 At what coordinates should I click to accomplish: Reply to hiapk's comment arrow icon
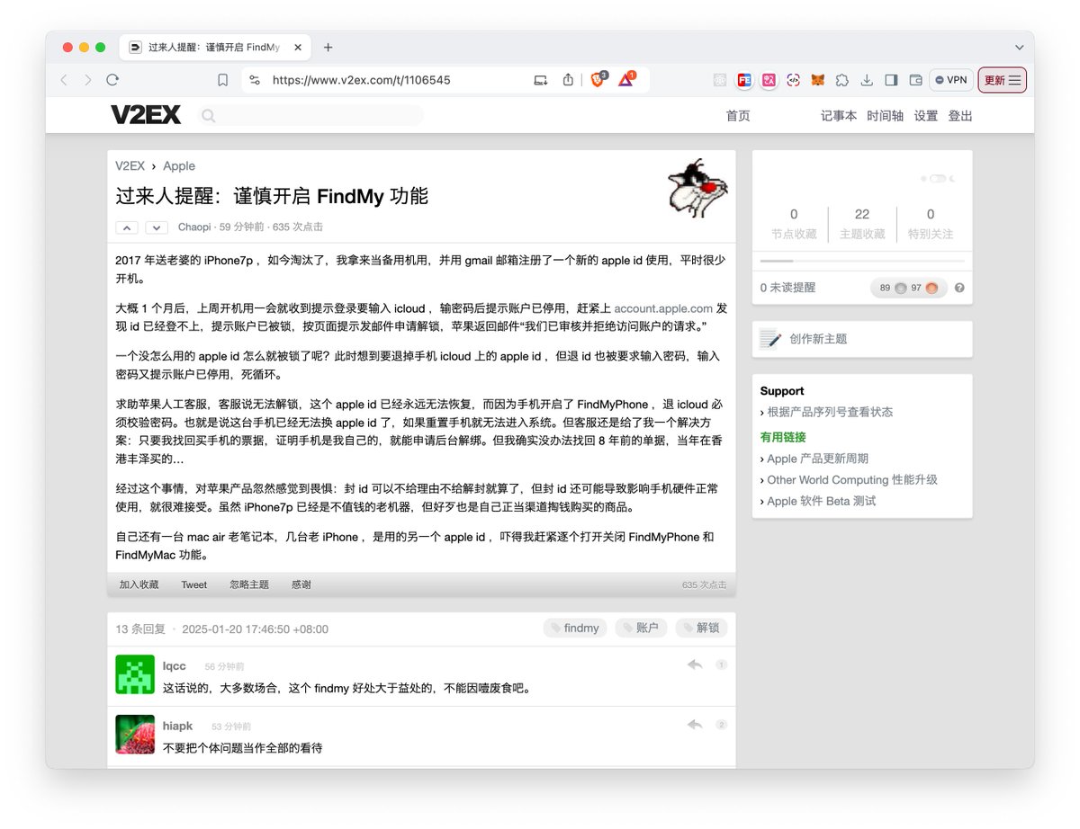coord(695,724)
